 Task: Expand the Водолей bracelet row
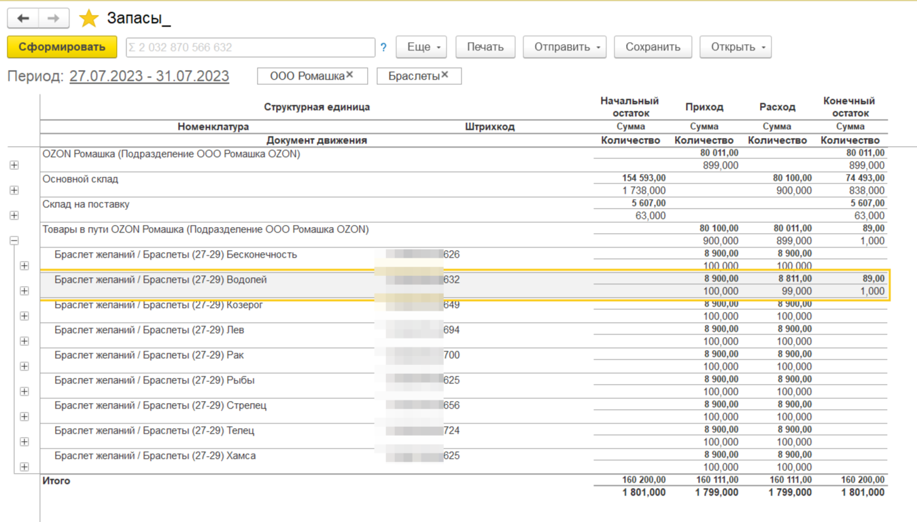tap(24, 291)
